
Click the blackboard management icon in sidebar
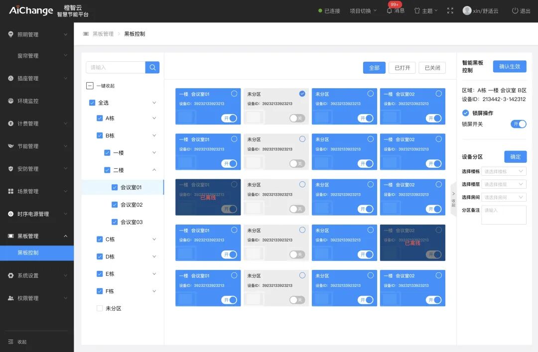[x=10, y=236]
